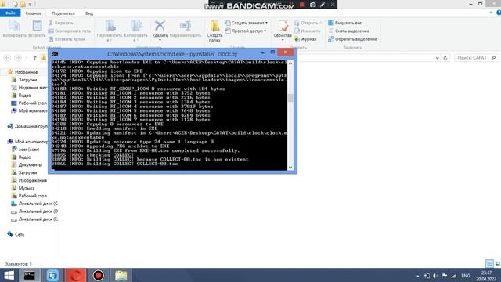Select Недавние места in sidebar

click(x=30, y=88)
